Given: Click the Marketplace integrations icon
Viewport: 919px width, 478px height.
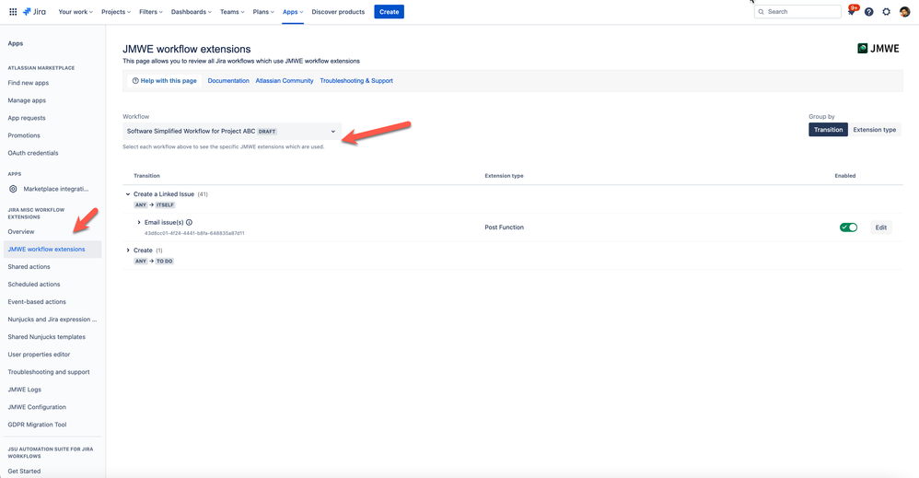Looking at the screenshot, I should coord(13,189).
